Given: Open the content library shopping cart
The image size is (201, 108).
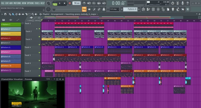Looking at the screenshot, I should click(x=188, y=9).
